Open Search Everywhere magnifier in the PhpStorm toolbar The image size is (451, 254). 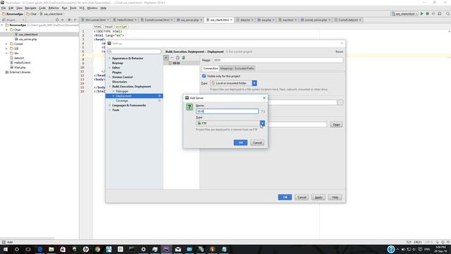click(x=448, y=14)
